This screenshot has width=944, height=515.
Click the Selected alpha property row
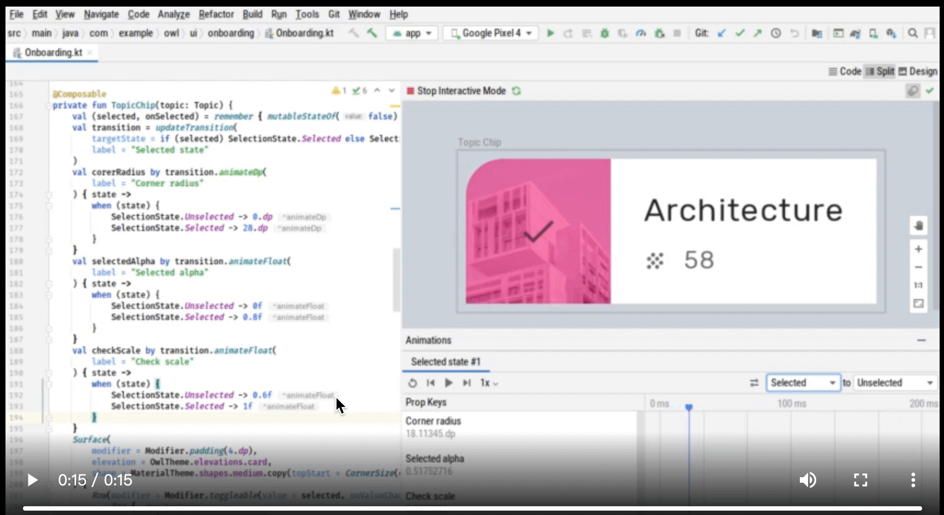521,465
